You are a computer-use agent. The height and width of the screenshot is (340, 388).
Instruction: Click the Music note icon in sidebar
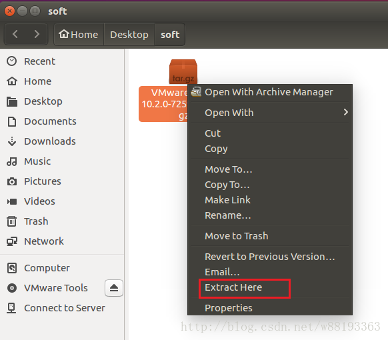11,161
